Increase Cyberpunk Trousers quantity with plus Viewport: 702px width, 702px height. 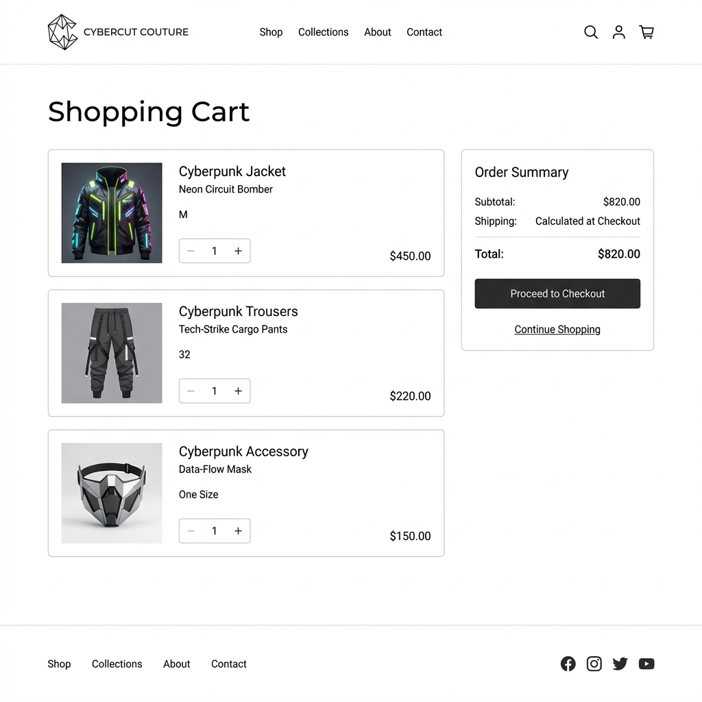[x=238, y=391]
